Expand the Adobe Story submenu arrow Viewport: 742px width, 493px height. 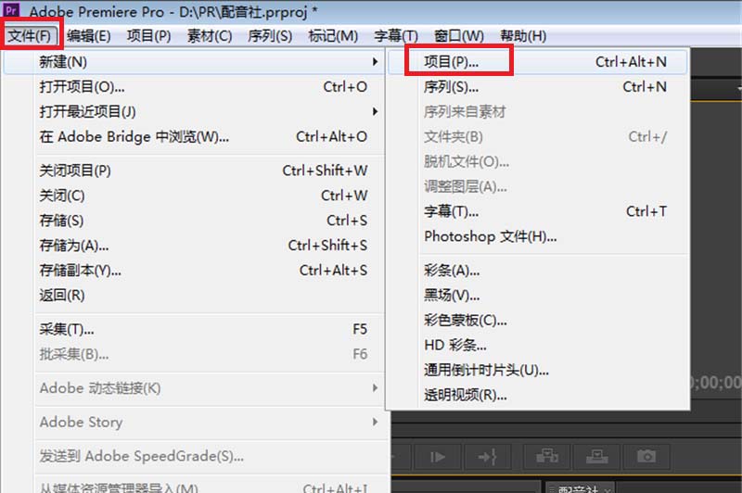375,422
